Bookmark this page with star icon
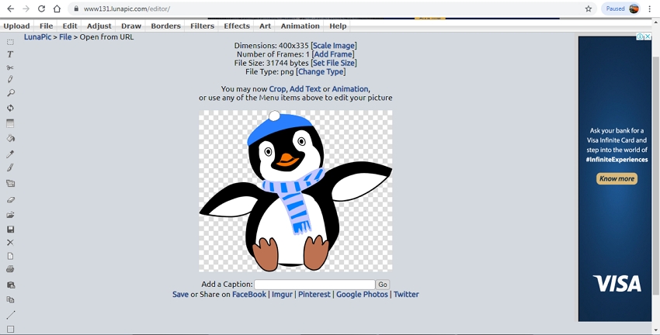This screenshot has height=335, width=660. click(589, 9)
